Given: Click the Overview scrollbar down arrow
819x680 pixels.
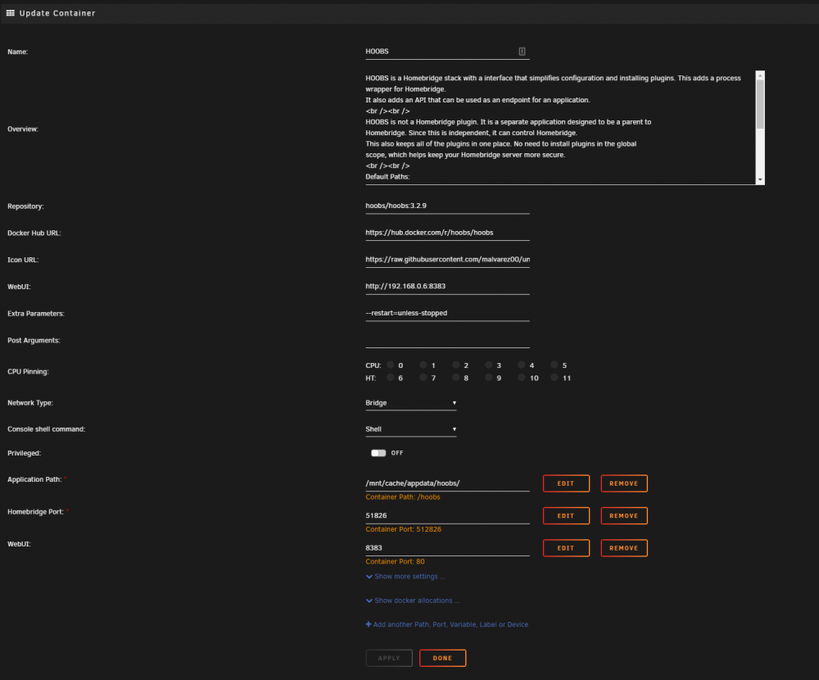Looking at the screenshot, I should [761, 179].
